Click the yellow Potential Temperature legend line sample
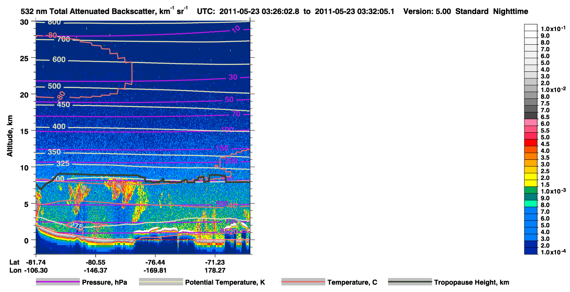The image size is (570, 292). (x=161, y=282)
